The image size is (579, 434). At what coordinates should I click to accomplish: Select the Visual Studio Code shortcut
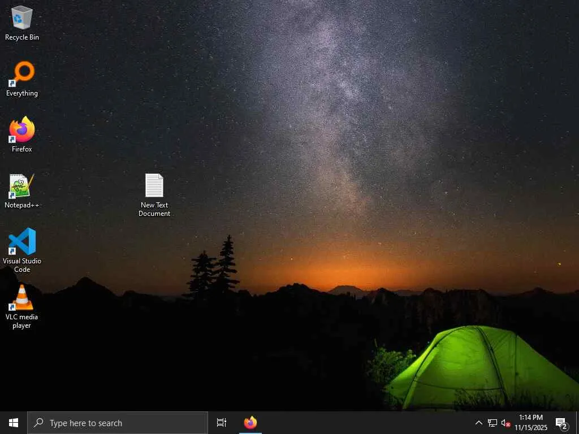pyautogui.click(x=22, y=250)
